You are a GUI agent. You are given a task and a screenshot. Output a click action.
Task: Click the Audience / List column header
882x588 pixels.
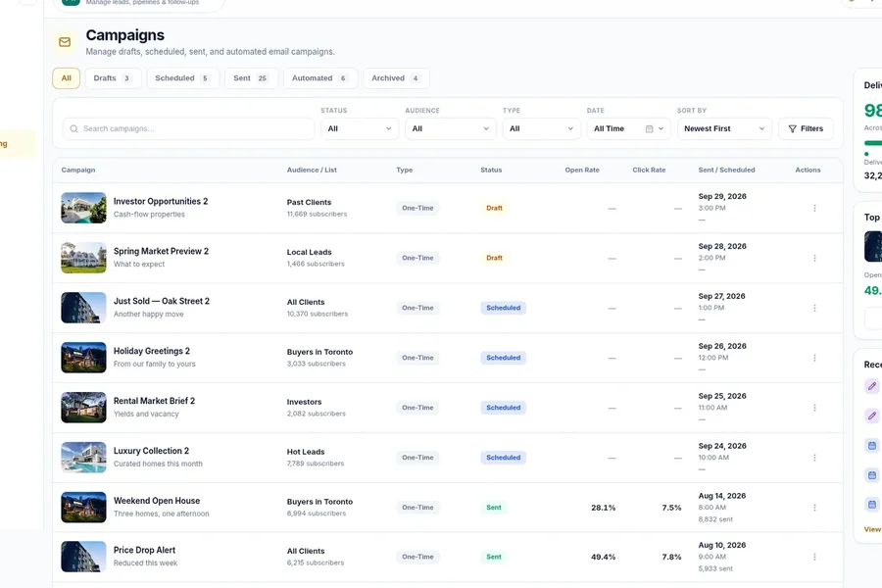click(x=312, y=170)
